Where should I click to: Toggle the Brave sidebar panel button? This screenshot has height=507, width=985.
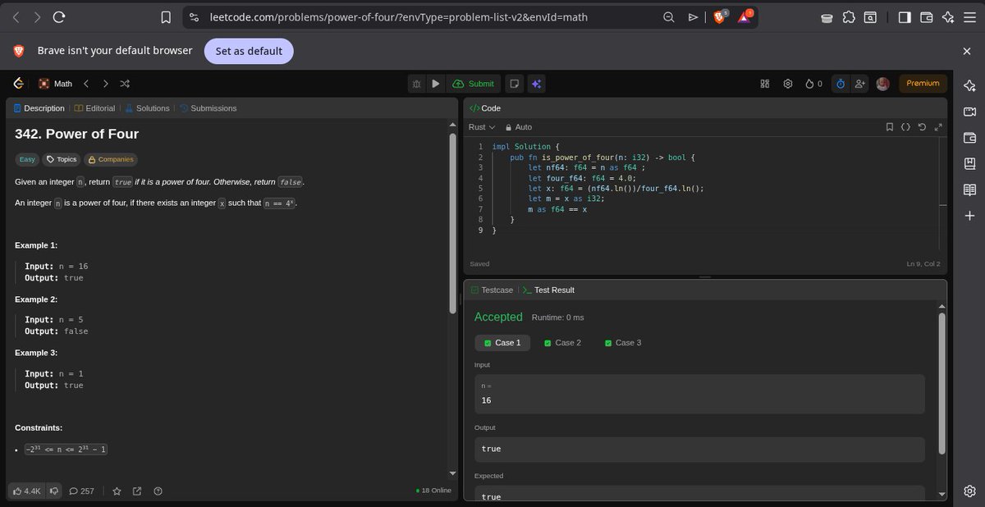[905, 16]
